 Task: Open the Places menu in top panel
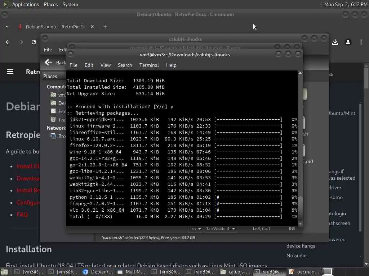(x=50, y=4)
